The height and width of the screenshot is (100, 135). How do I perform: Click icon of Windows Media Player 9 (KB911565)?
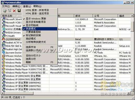[3, 66]
